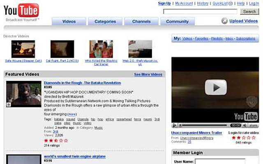Click the Safe House (Sleeper Cell) title link
The width and height of the screenshot is (263, 164).
23,61
